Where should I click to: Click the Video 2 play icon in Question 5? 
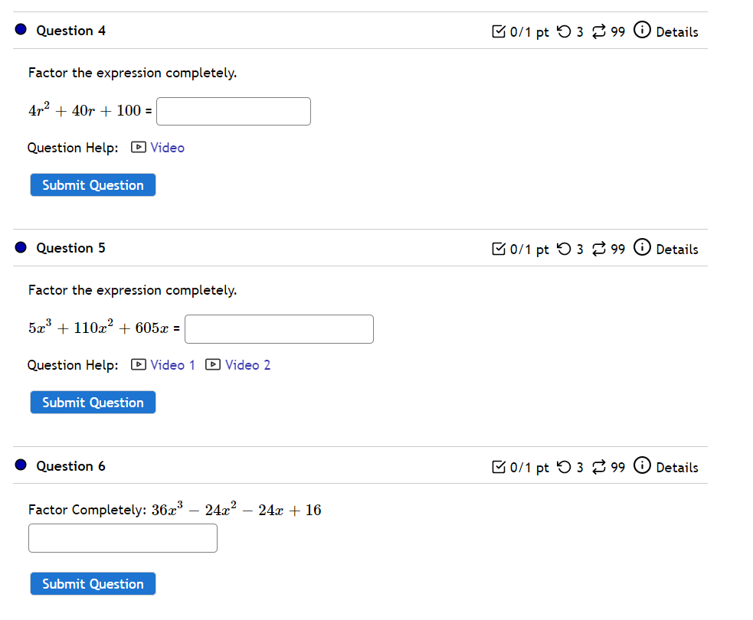[x=212, y=365]
